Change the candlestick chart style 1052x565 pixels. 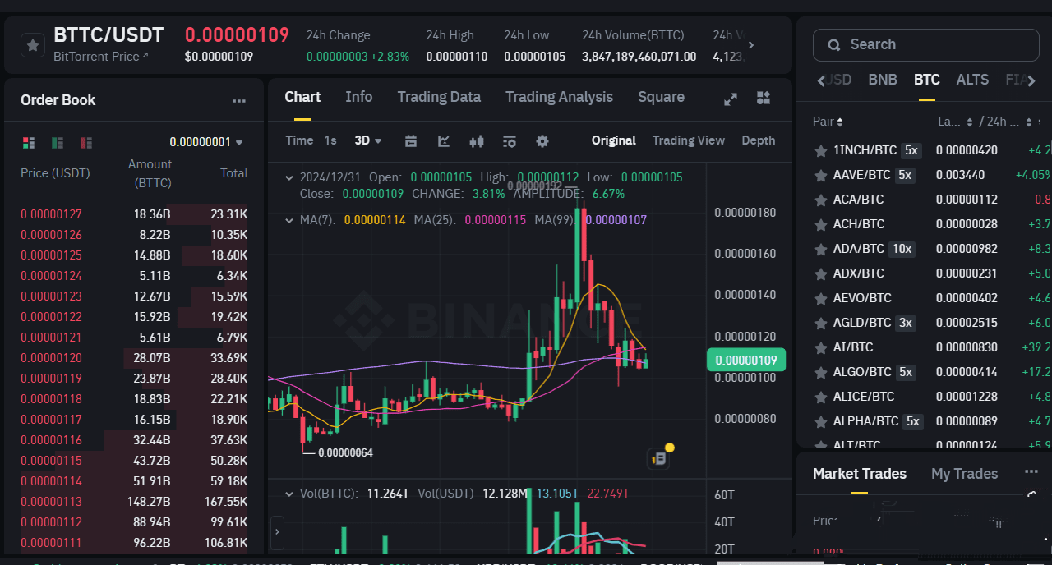(x=477, y=141)
